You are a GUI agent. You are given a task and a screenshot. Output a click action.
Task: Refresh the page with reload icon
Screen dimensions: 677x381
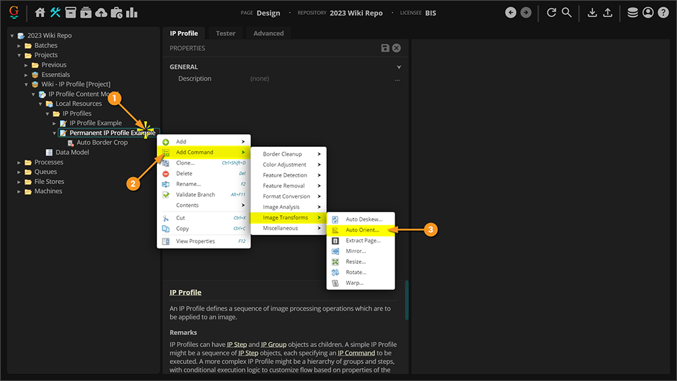(x=551, y=12)
